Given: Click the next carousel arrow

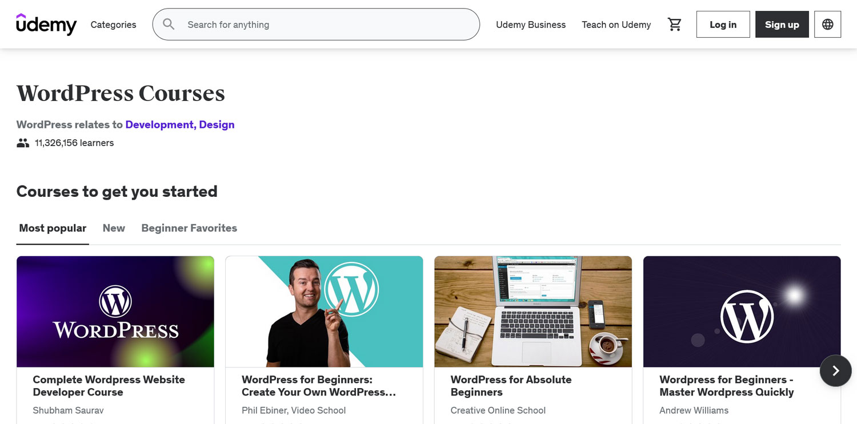Looking at the screenshot, I should [835, 371].
